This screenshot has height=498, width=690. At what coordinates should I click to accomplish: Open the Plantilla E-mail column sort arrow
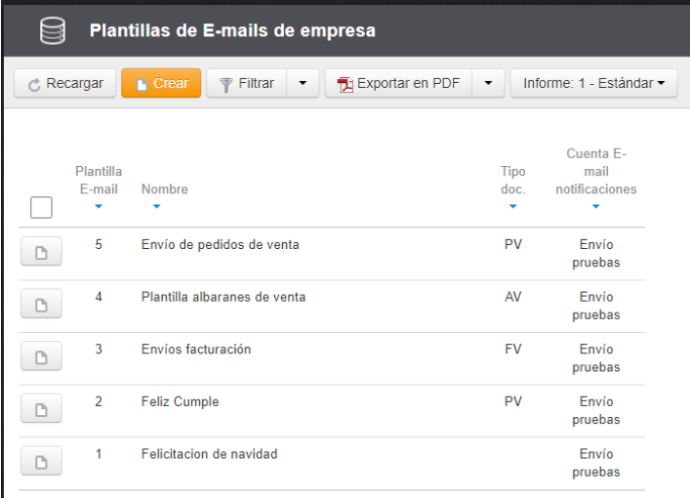tap(99, 207)
